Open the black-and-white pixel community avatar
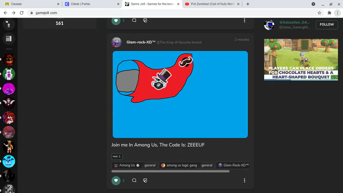 click(9, 189)
